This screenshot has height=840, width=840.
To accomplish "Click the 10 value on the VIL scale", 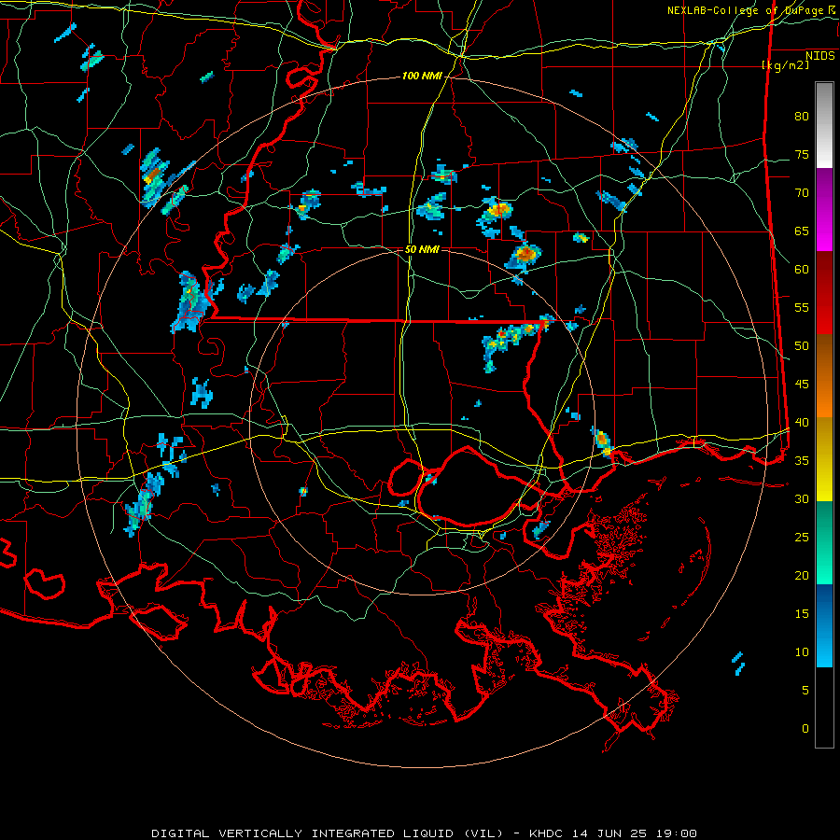I will 802,652.
